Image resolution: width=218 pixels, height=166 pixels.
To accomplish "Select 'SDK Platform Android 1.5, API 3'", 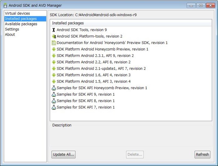I will pyautogui.click(x=93, y=81).
